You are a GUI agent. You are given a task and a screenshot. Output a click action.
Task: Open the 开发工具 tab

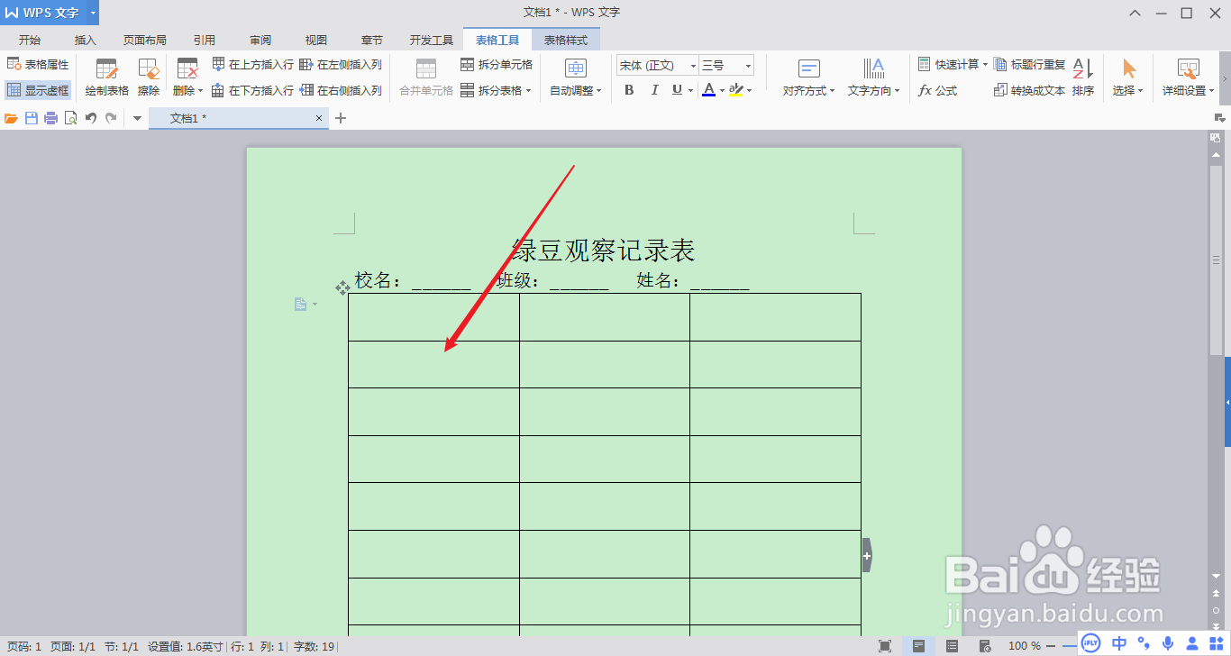click(x=432, y=40)
